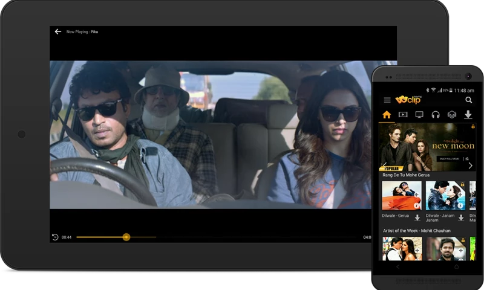Select the Home tab icon
This screenshot has width=484, height=290.
387,115
